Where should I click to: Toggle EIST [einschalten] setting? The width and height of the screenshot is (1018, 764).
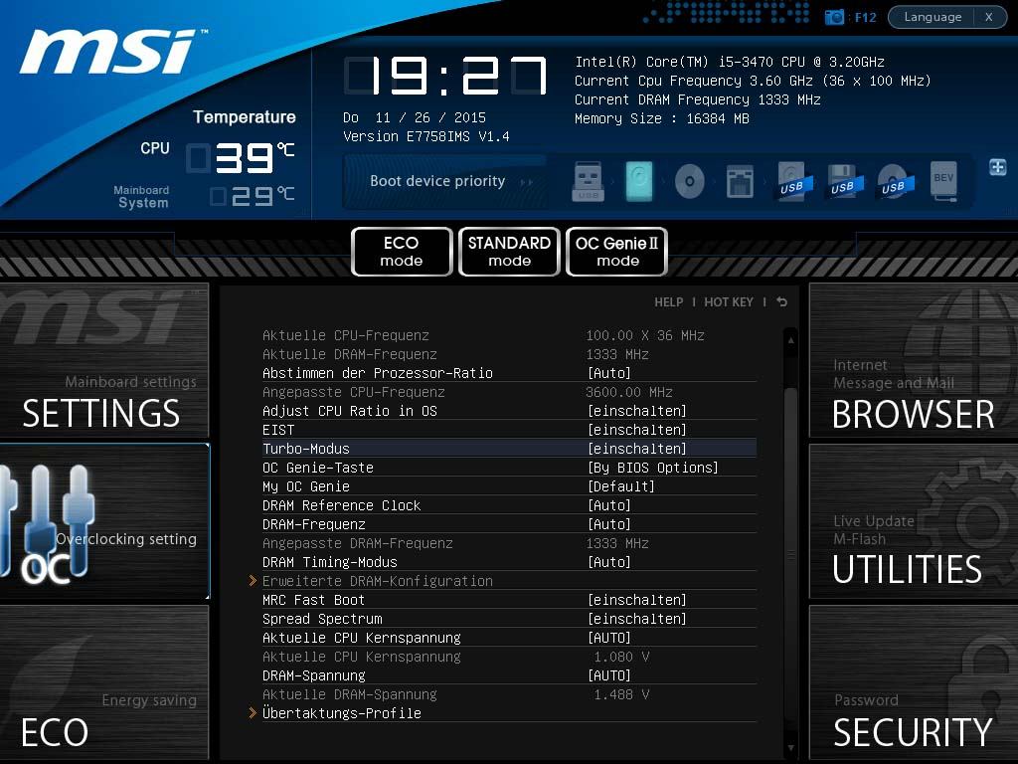tap(509, 430)
